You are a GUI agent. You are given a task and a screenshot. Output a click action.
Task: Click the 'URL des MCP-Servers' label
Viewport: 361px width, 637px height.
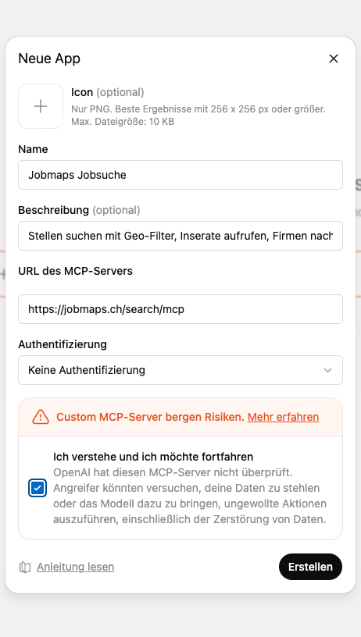click(76, 271)
